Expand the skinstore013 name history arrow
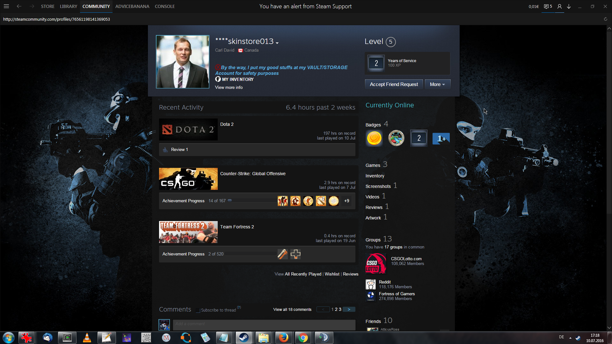Screen dimensions: 612x344 click(x=277, y=43)
